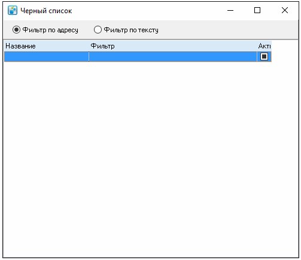
Task: Toggle the checkbox in the Акти column
Action: coord(264,57)
